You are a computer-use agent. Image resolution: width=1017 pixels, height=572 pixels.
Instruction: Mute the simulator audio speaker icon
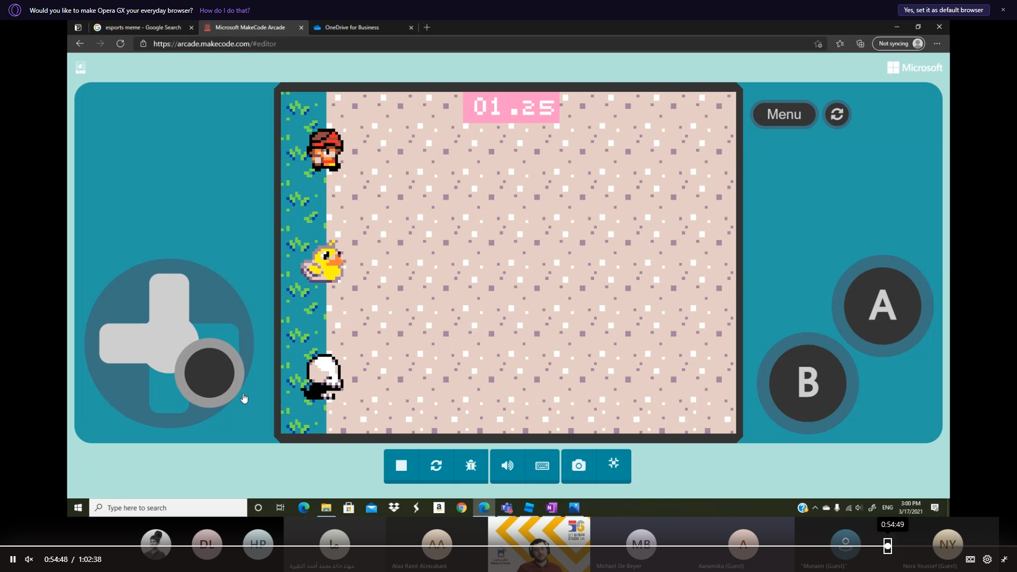(507, 466)
